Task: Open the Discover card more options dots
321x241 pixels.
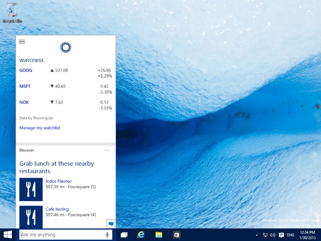Action: click(107, 150)
